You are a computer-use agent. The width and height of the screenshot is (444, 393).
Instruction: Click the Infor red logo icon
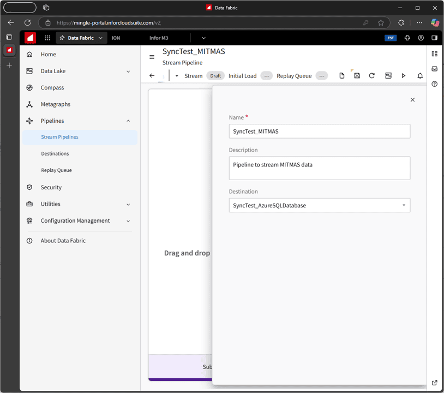click(x=30, y=38)
